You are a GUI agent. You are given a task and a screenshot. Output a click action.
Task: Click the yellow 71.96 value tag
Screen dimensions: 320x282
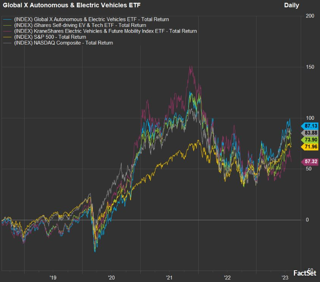[310, 147]
